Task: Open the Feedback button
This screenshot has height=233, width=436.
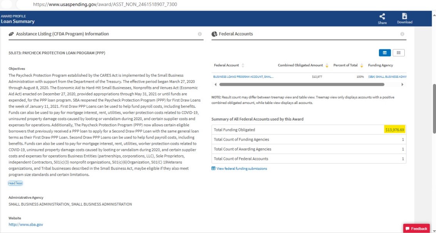Action: tap(416, 228)
